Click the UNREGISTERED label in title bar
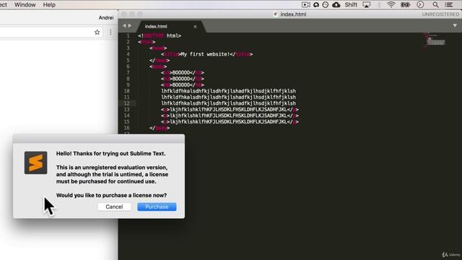 pyautogui.click(x=440, y=14)
